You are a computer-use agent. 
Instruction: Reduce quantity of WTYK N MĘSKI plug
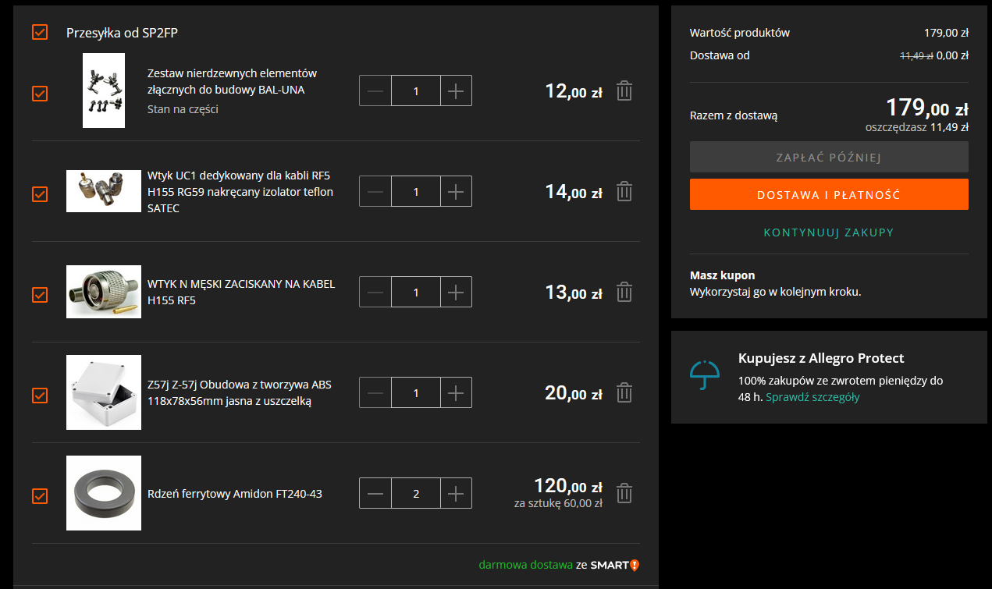click(x=375, y=292)
